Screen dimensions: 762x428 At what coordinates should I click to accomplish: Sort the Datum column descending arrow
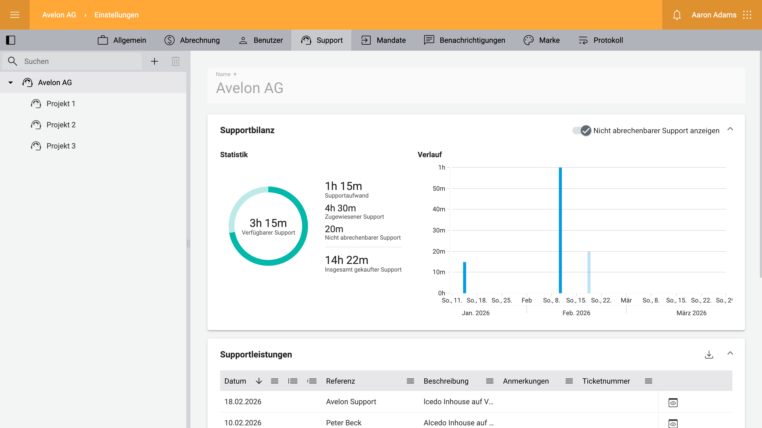tap(259, 381)
